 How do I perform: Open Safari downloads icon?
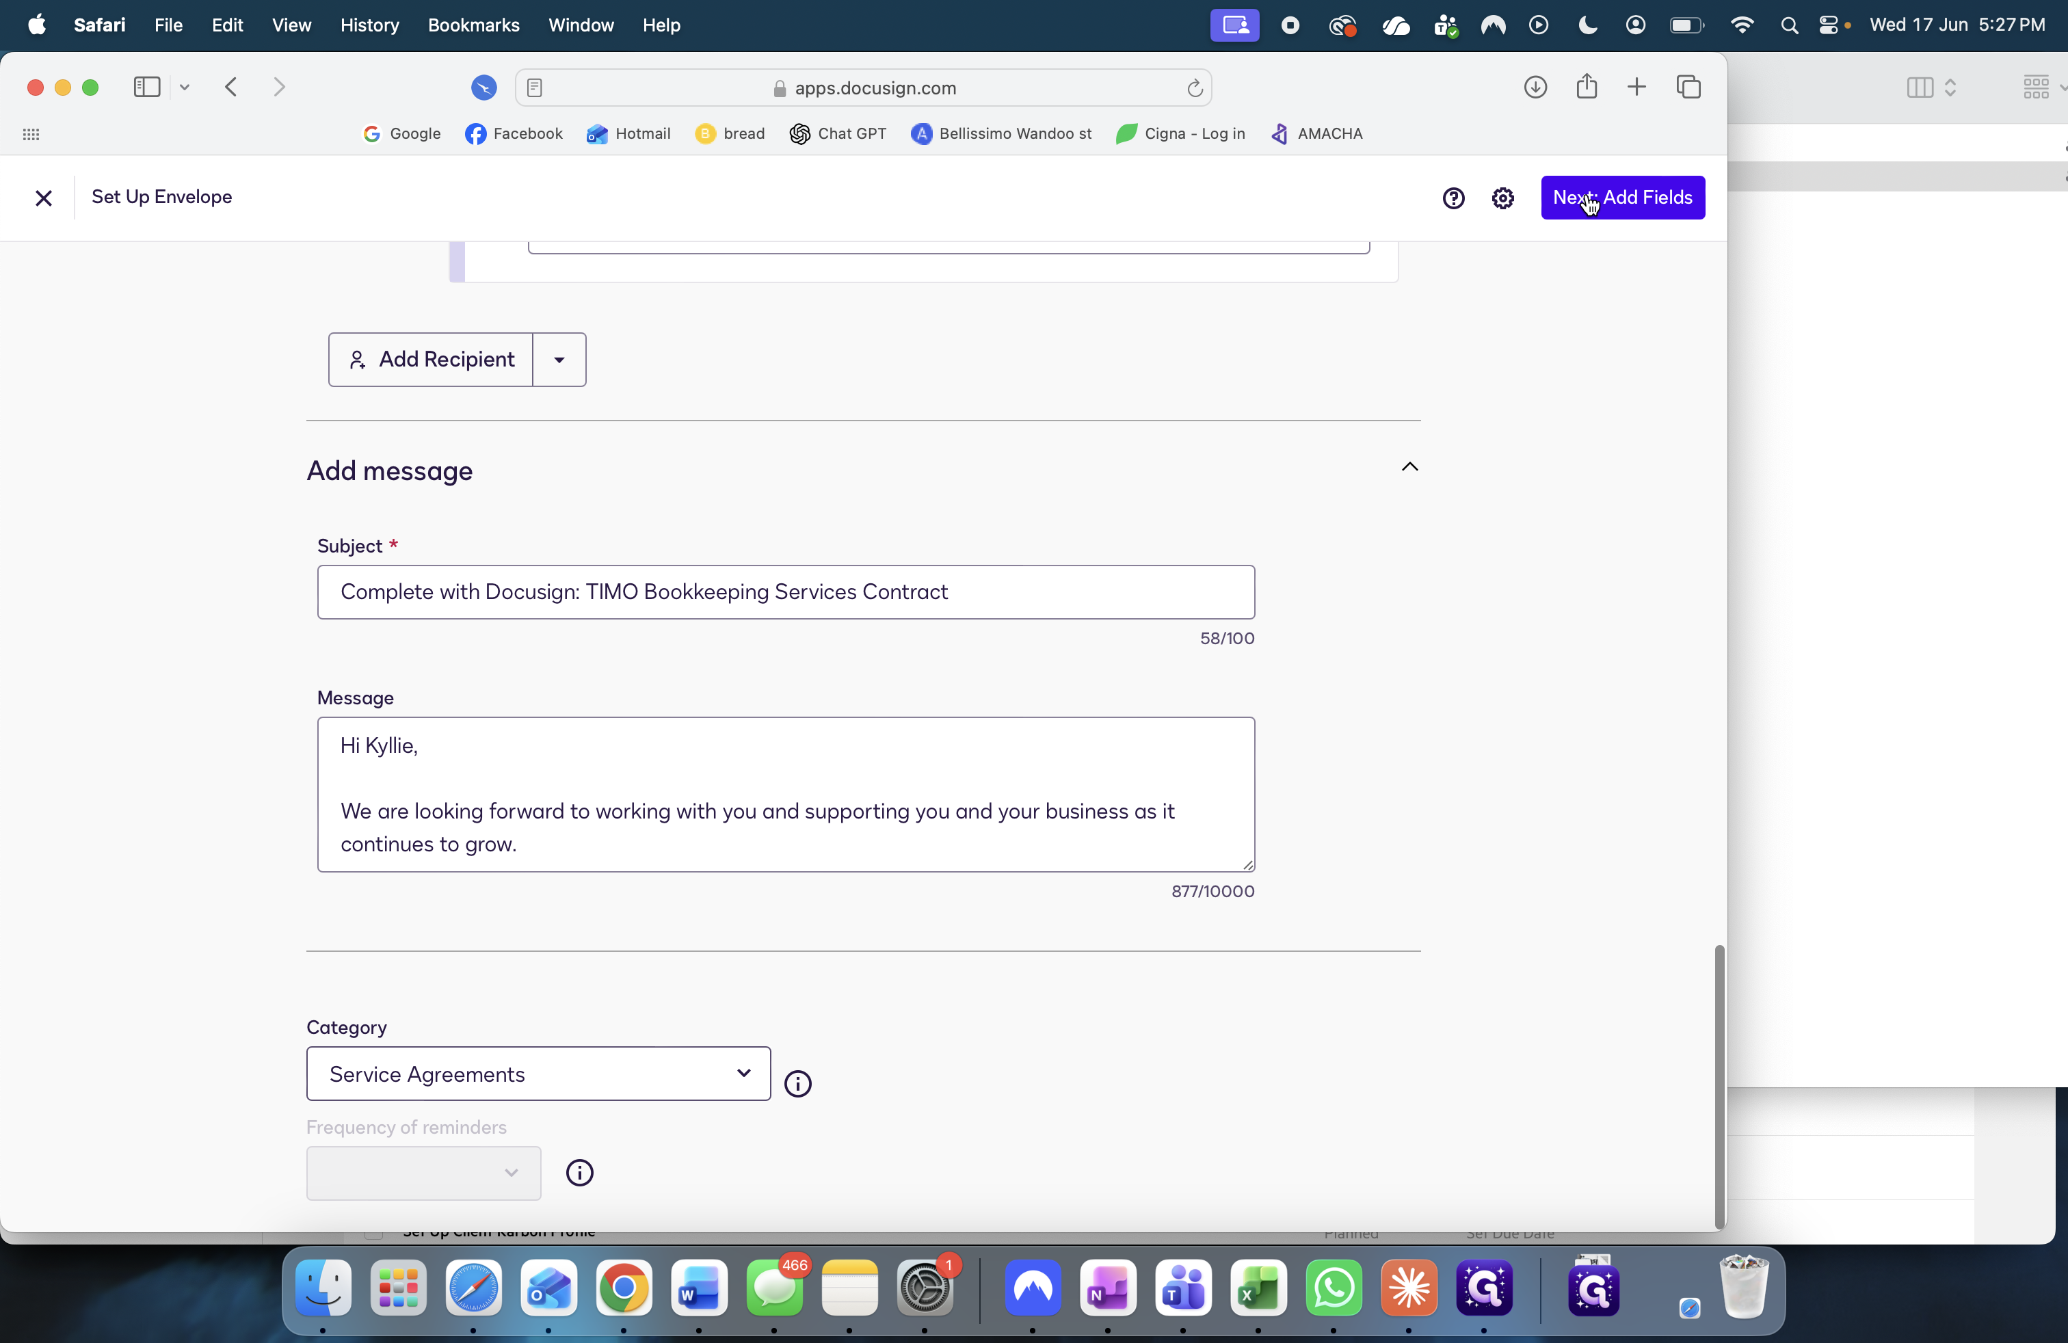point(1535,87)
